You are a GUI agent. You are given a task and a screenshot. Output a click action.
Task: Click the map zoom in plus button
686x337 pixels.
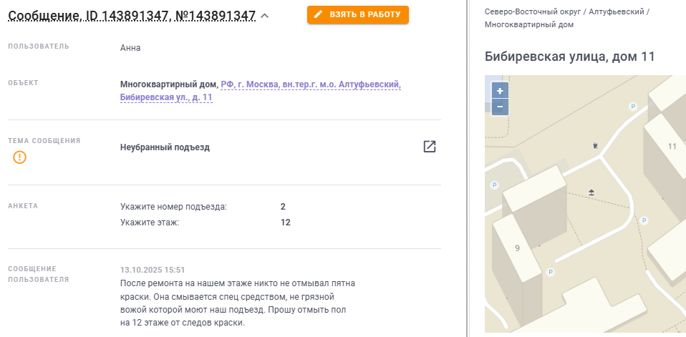(500, 91)
